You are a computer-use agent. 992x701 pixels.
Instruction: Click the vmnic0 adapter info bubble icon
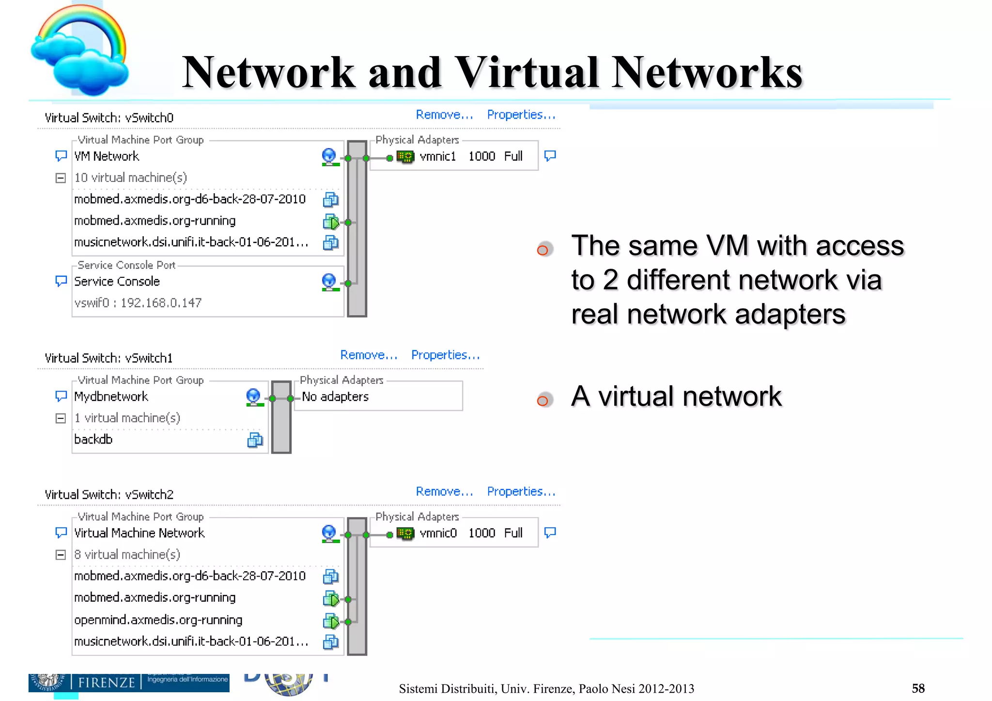click(550, 533)
